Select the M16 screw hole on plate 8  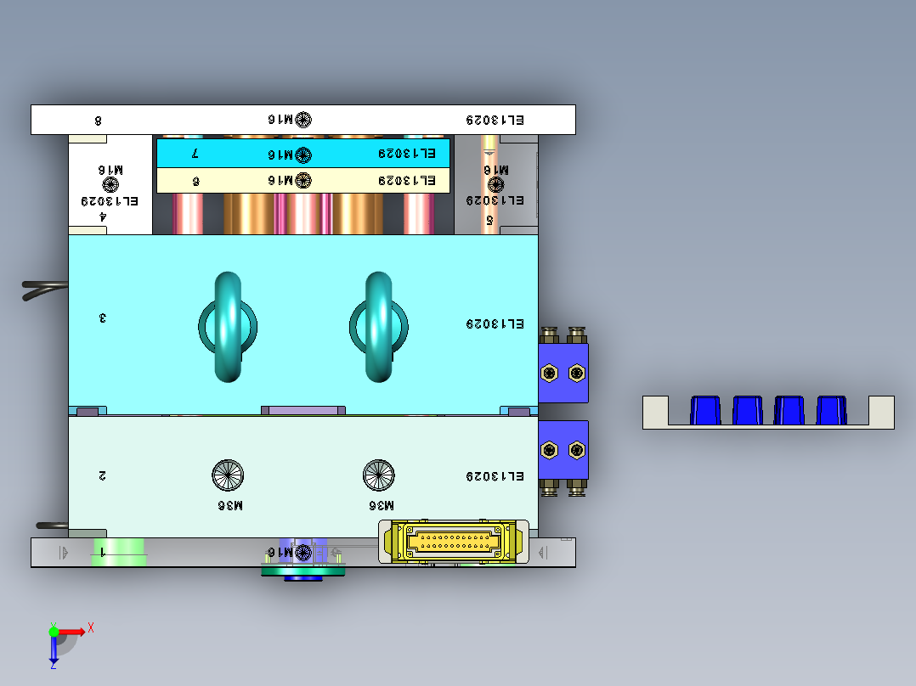(303, 120)
